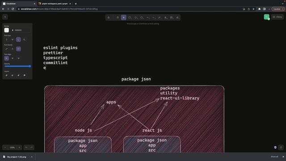
Task: Redo the last undone action
Action: point(32,148)
